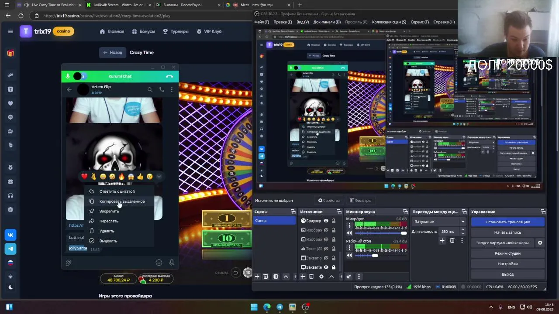Toggle dark mode moon icon in sidebar

tap(10, 287)
